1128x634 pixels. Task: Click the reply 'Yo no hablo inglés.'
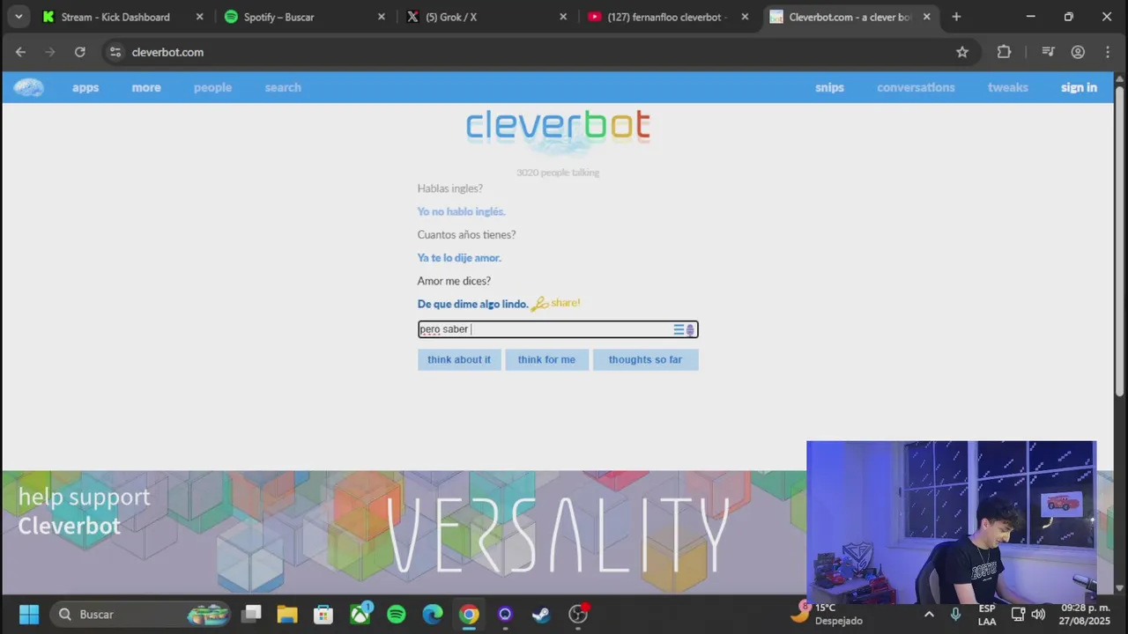click(x=461, y=211)
